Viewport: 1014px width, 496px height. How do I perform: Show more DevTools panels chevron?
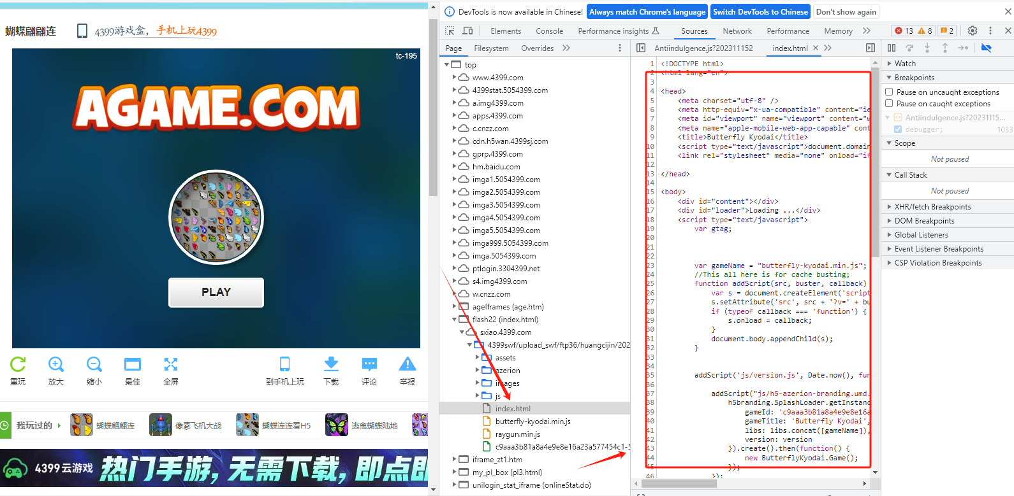(866, 31)
